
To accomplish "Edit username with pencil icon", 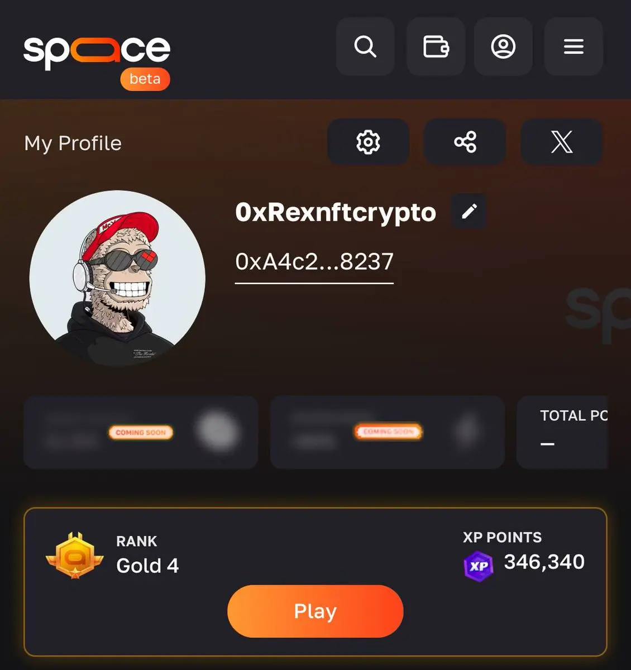I will pos(469,211).
